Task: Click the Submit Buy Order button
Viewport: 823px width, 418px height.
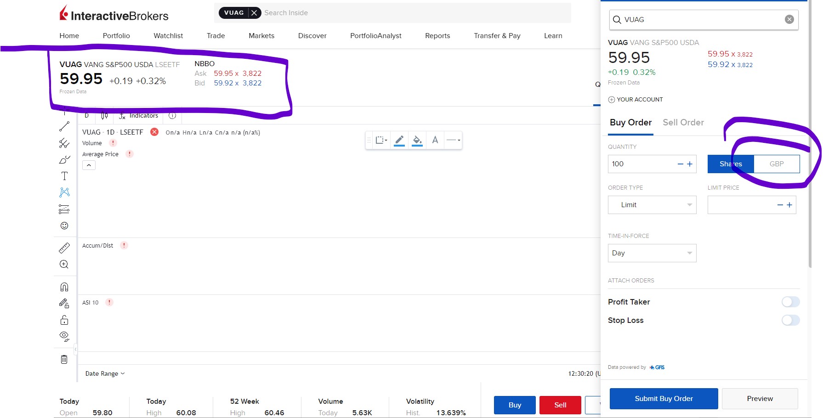Action: click(x=664, y=399)
